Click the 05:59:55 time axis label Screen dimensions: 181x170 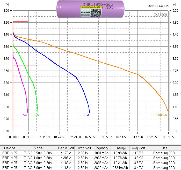click(x=168, y=137)
